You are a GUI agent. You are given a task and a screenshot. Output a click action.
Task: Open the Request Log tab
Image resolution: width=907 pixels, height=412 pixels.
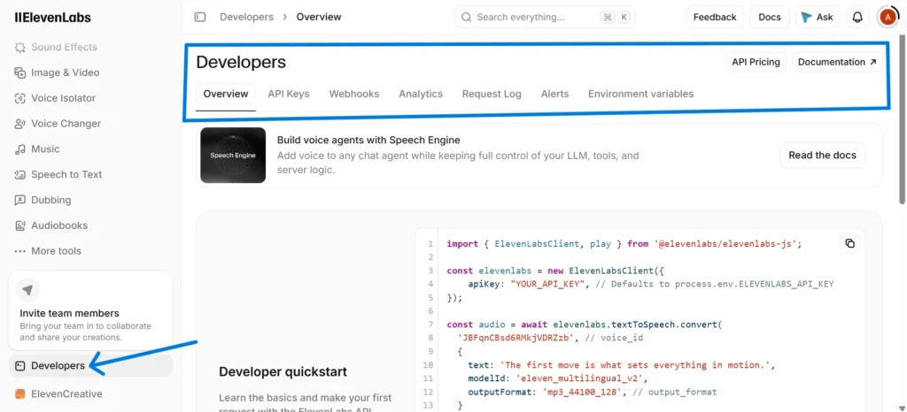coord(492,94)
